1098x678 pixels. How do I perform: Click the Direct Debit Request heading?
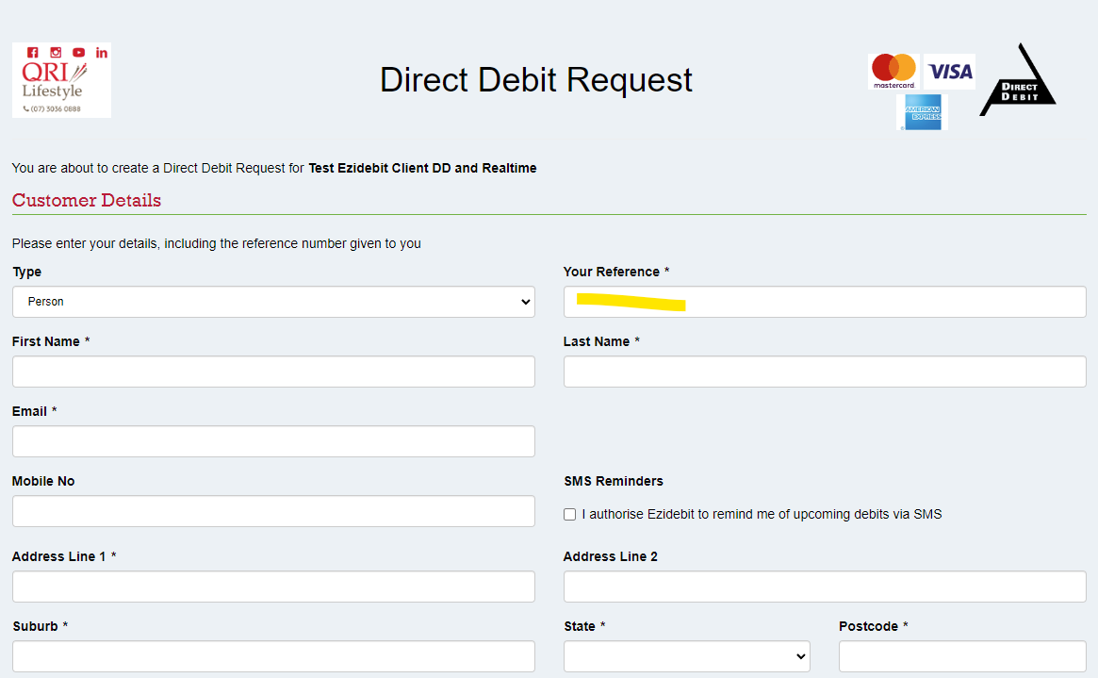(x=535, y=80)
